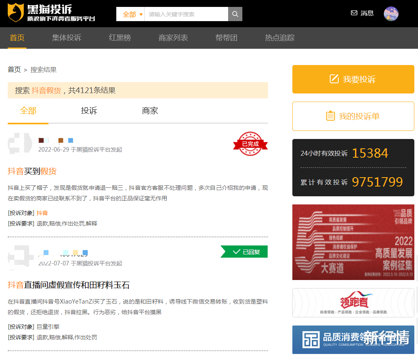Switch to the 投诉 tab

coord(89,111)
